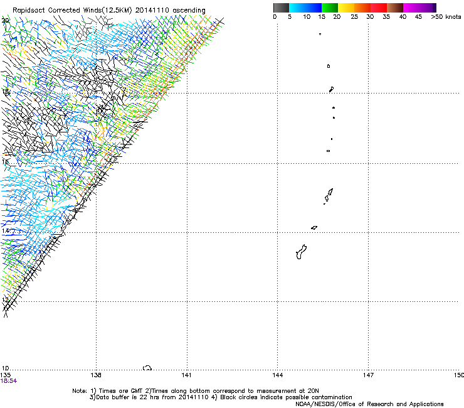Image resolution: width=464 pixels, height=408 pixels.
Task: Click the title text 'Rapidscat Corrected Winds(12.5KM)'
Action: pos(72,11)
